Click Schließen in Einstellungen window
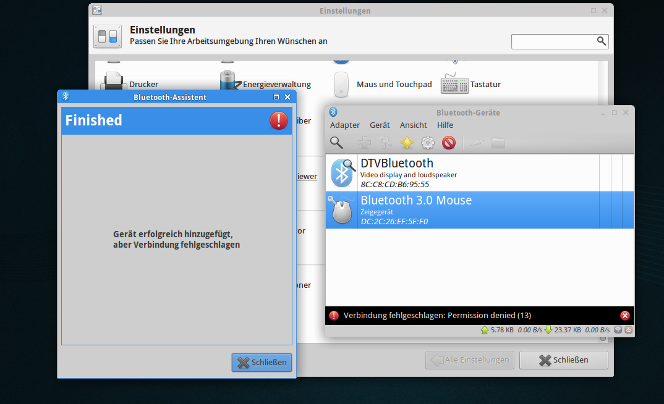Viewport: 664px width, 404px height. [x=564, y=360]
